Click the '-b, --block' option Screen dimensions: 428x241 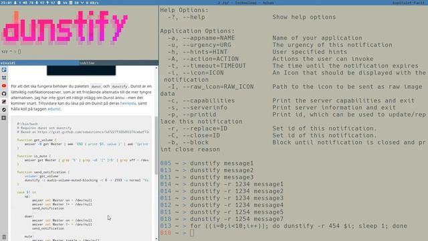pyautogui.click(x=188, y=143)
